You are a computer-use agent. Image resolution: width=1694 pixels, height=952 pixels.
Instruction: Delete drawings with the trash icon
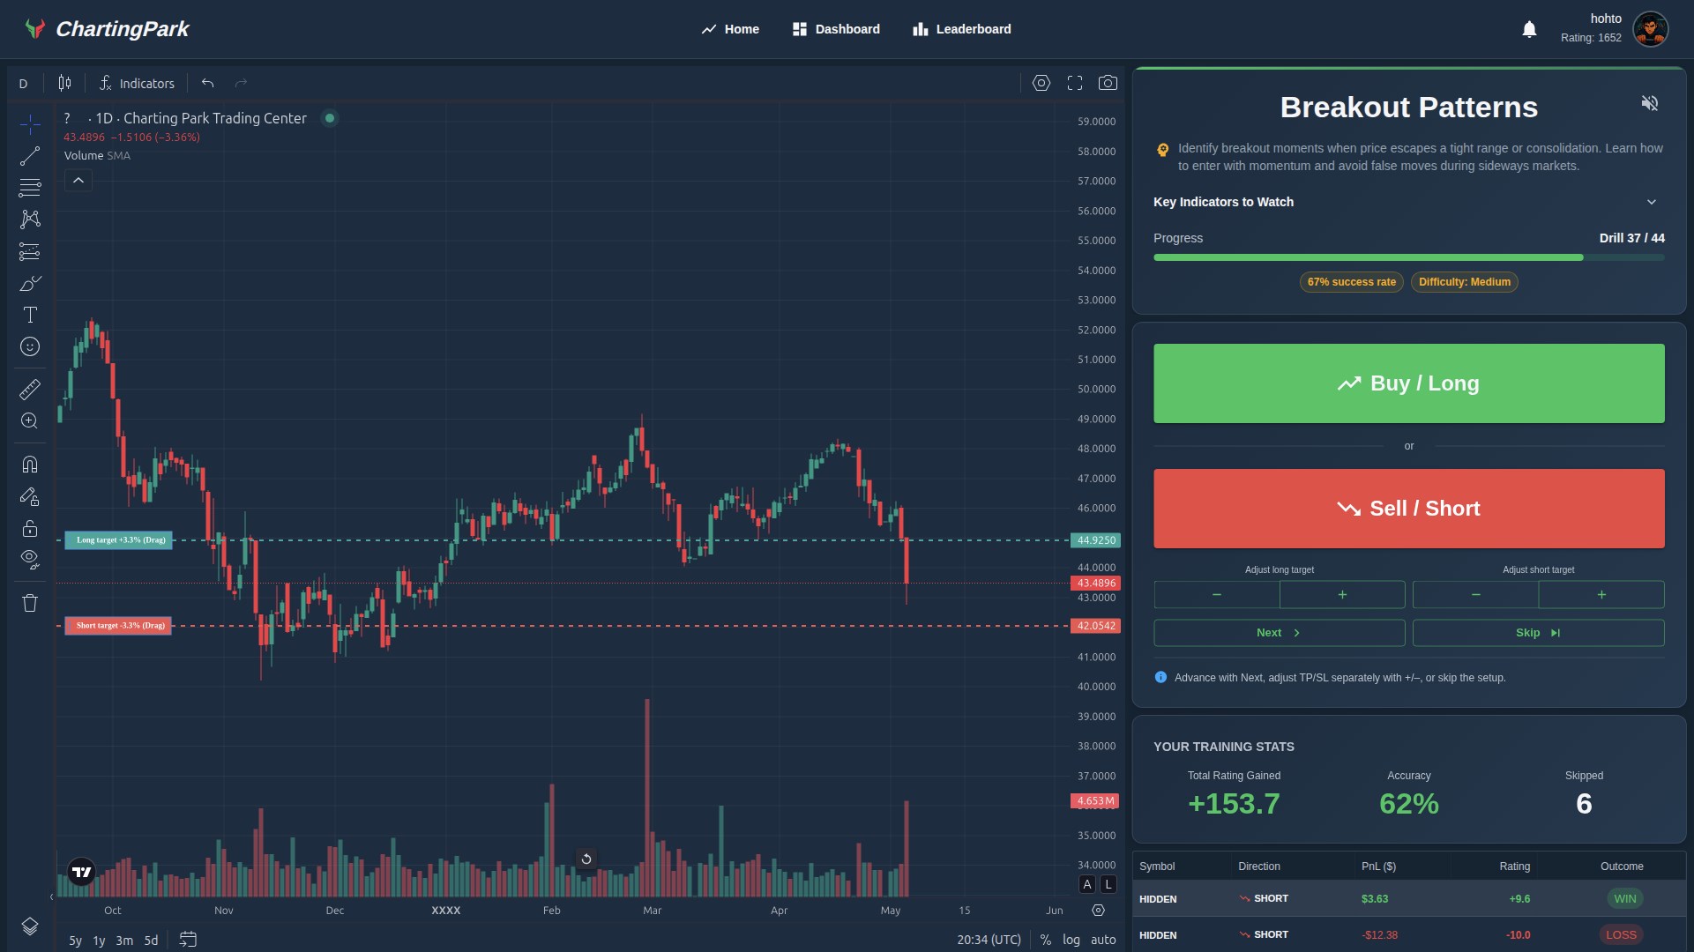click(x=30, y=603)
